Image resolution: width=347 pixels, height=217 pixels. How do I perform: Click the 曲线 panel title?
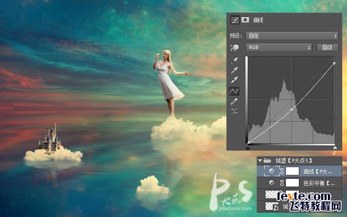tap(258, 20)
